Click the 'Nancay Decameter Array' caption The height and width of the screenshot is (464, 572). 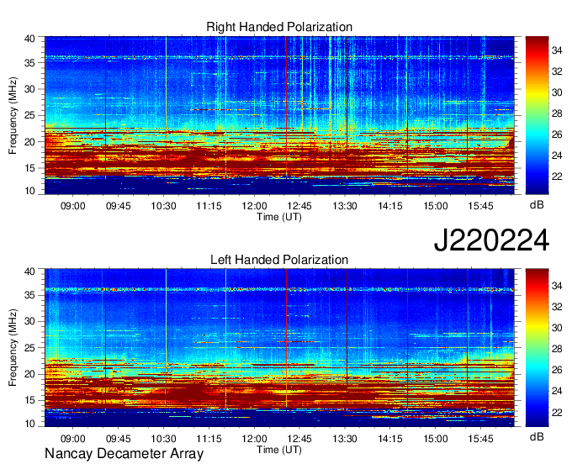(124, 454)
